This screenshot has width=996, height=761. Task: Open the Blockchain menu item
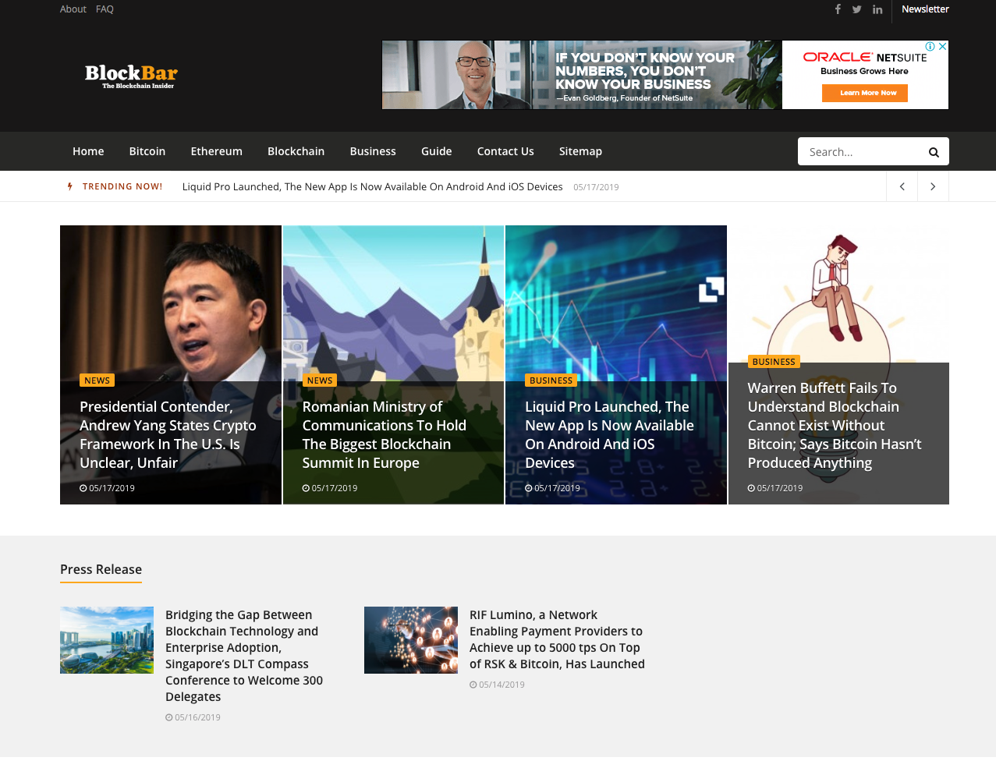[x=296, y=151]
